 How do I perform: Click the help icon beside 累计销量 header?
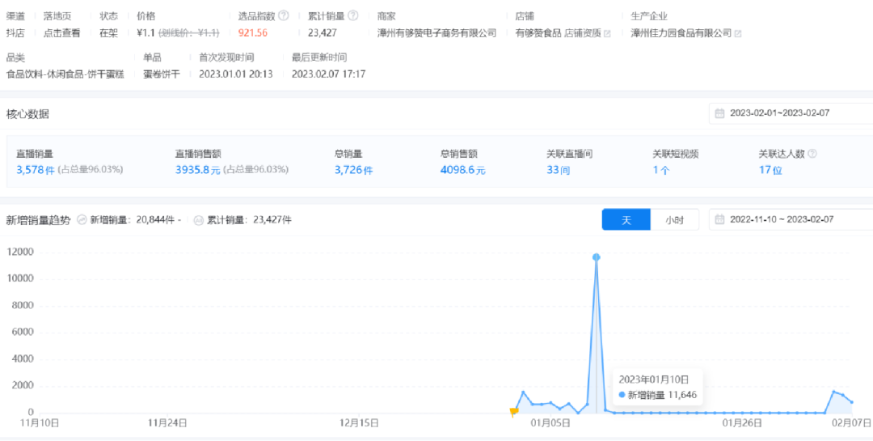point(353,16)
